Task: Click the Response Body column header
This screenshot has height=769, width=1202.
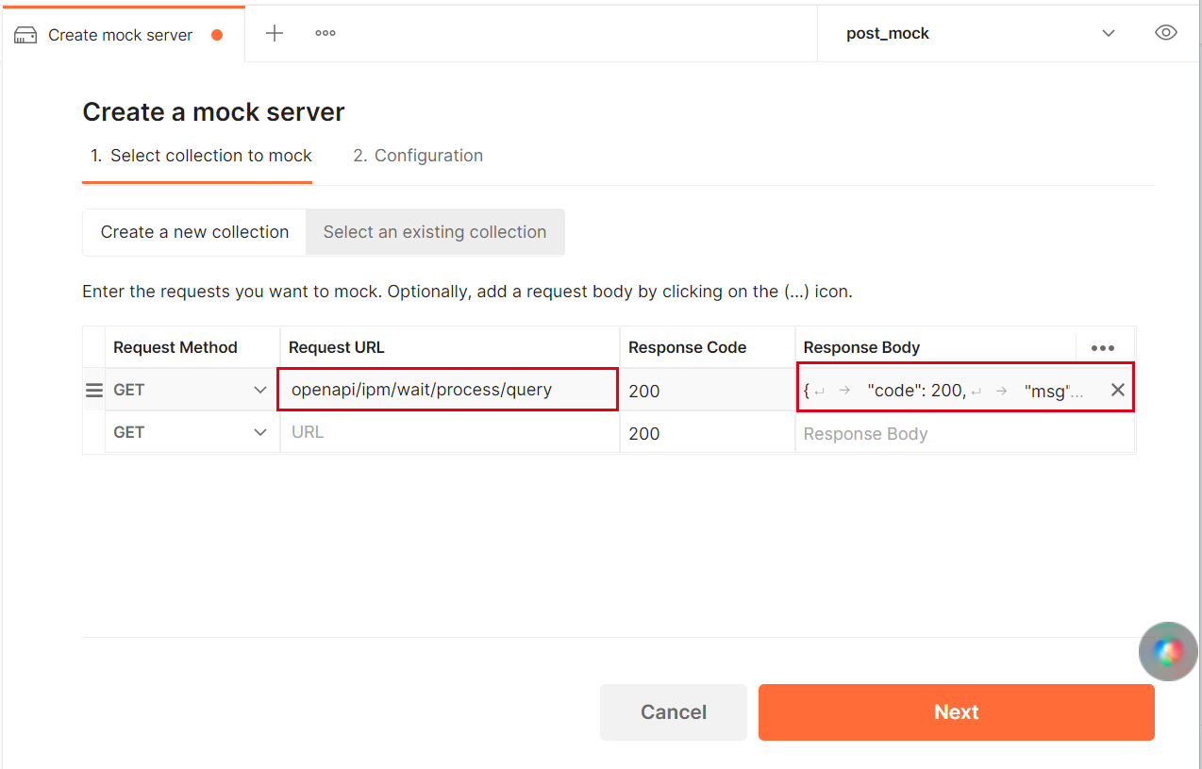Action: (861, 347)
